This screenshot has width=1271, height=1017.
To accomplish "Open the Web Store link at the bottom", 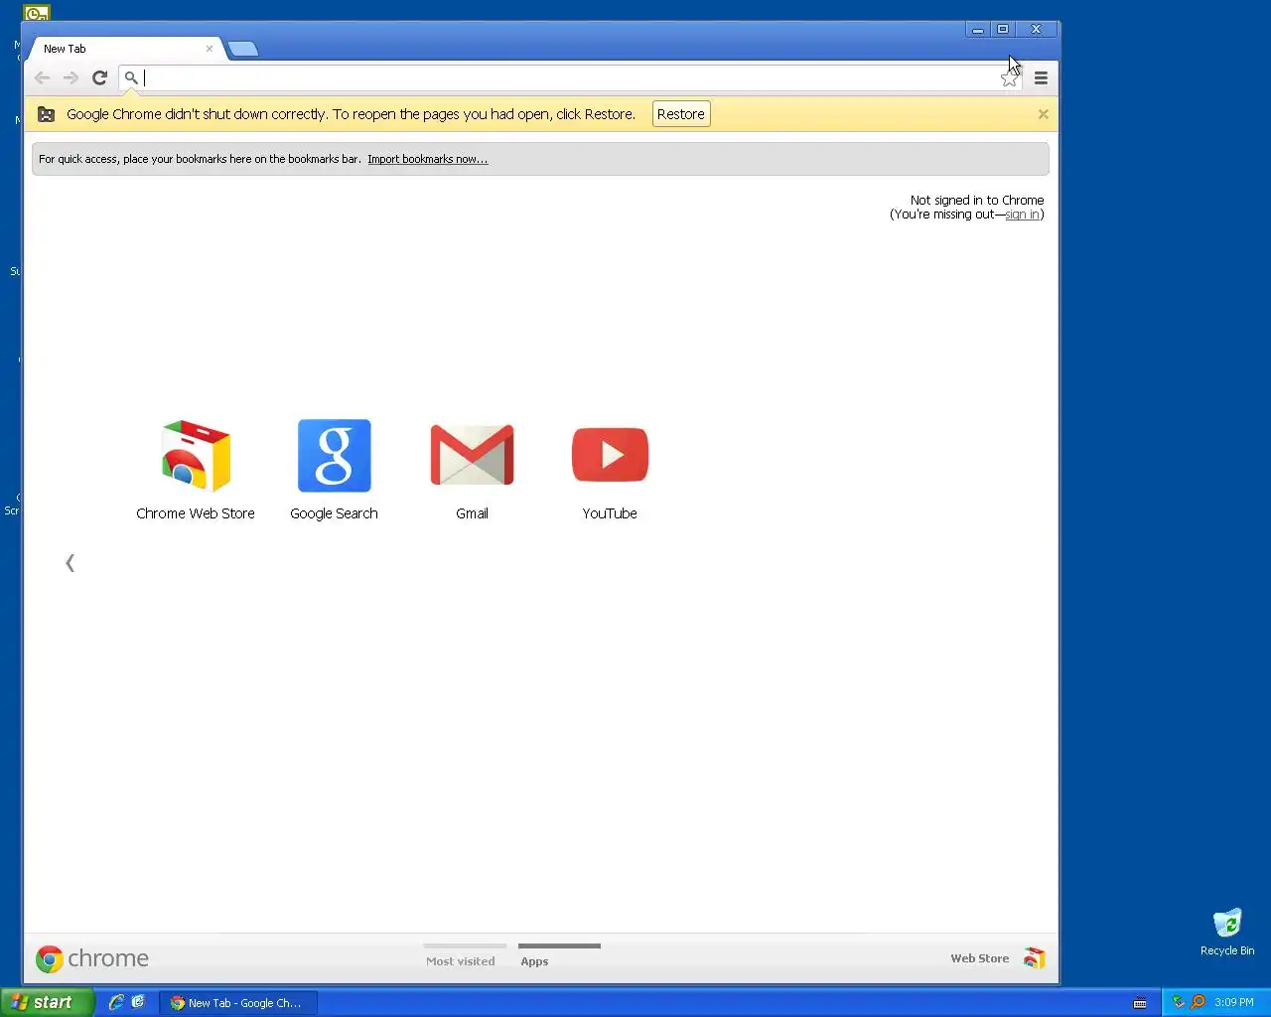I will point(979,958).
